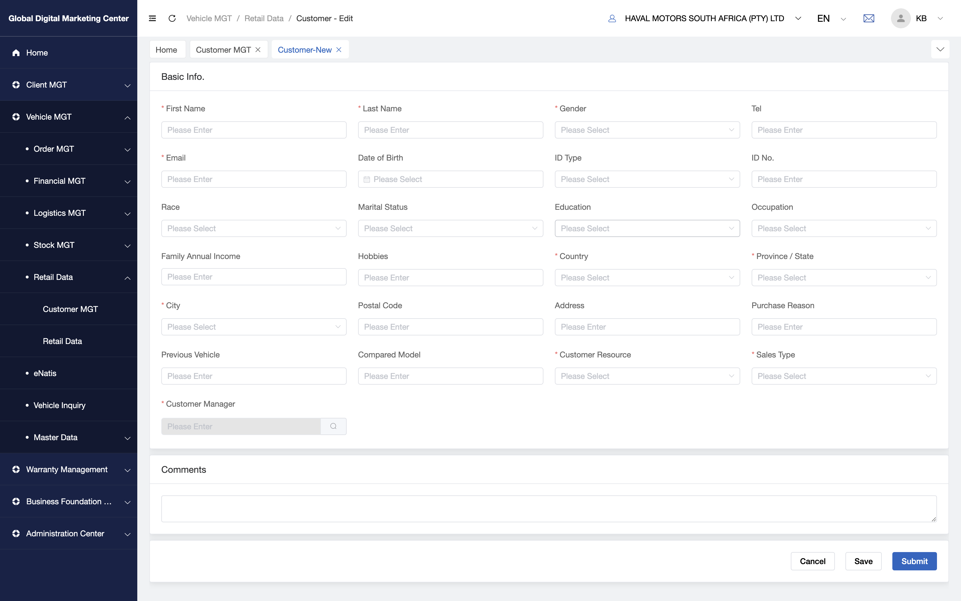The width and height of the screenshot is (961, 601).
Task: Click the Client MGT sidebar icon
Action: tap(16, 85)
